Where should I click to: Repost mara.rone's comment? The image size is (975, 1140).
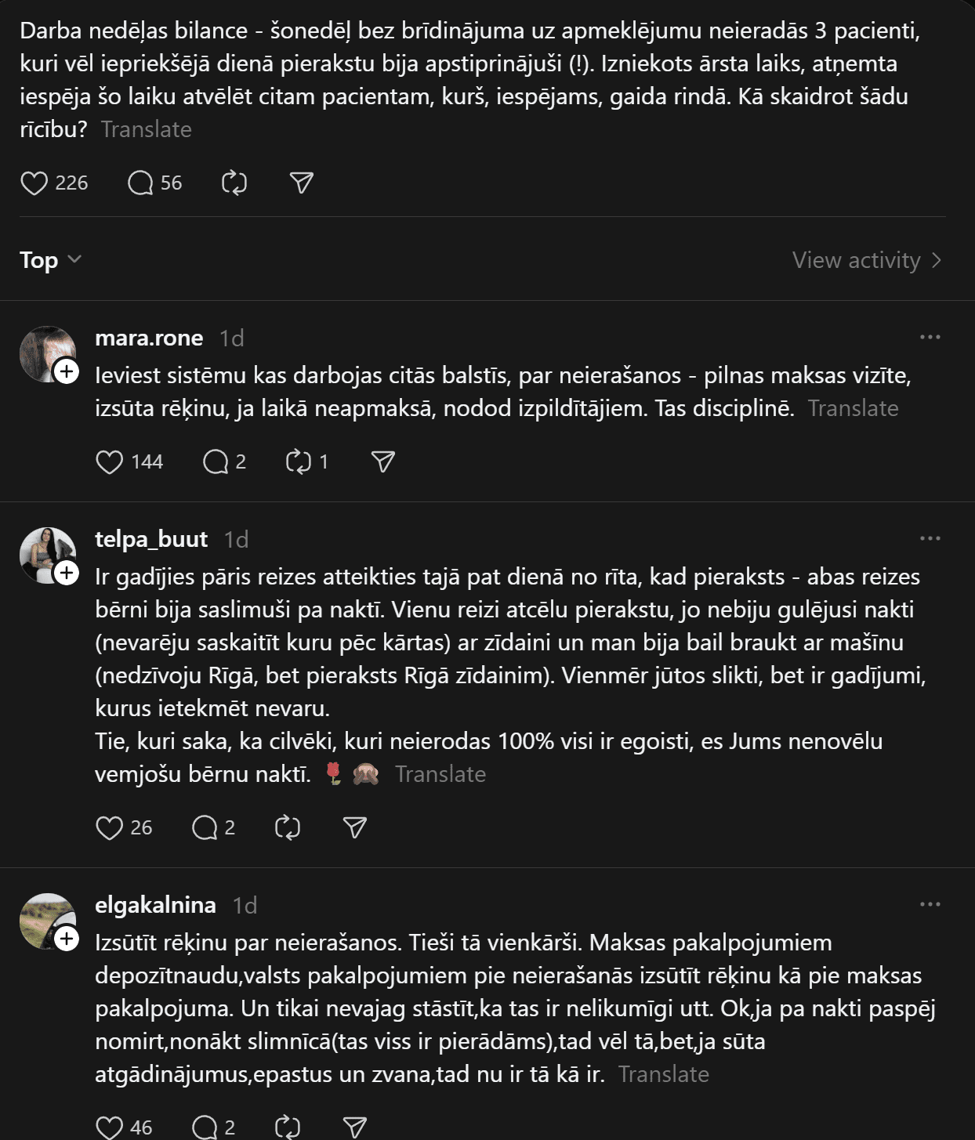299,462
